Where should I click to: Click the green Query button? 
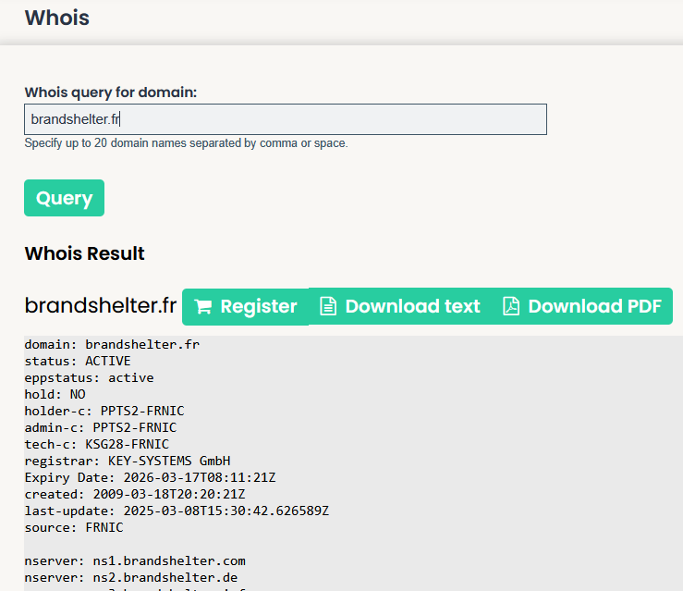tap(64, 198)
